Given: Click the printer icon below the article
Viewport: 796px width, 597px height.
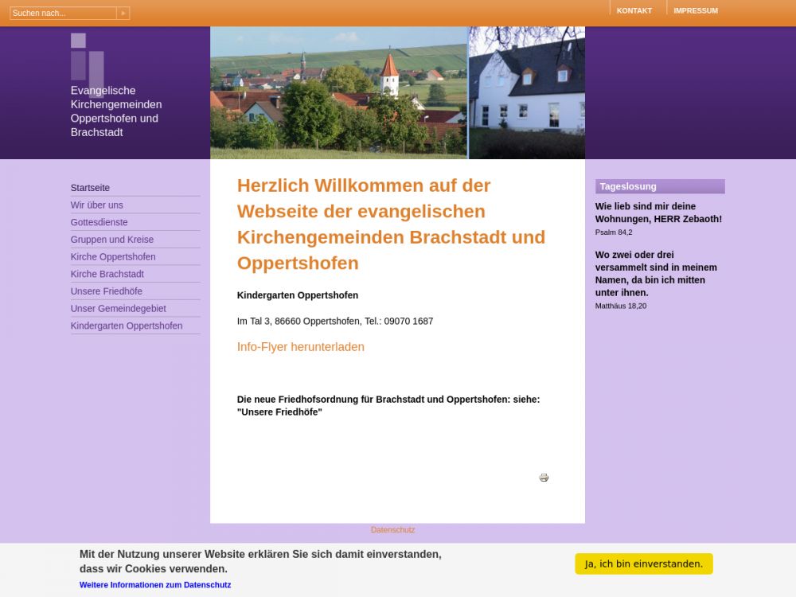Looking at the screenshot, I should coord(544,478).
